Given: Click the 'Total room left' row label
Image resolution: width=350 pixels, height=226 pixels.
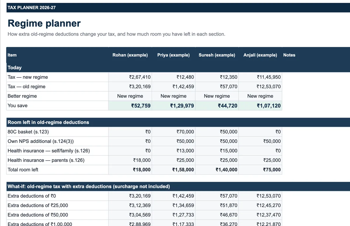Looking at the screenshot, I should (x=23, y=170).
